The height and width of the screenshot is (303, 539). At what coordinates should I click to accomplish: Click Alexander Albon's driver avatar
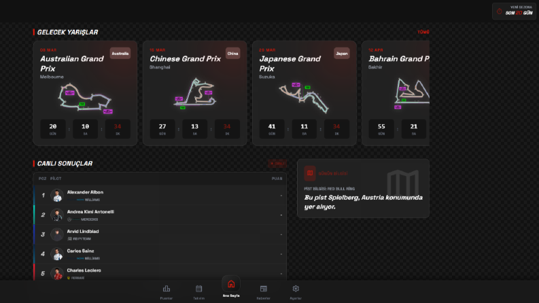tap(56, 195)
